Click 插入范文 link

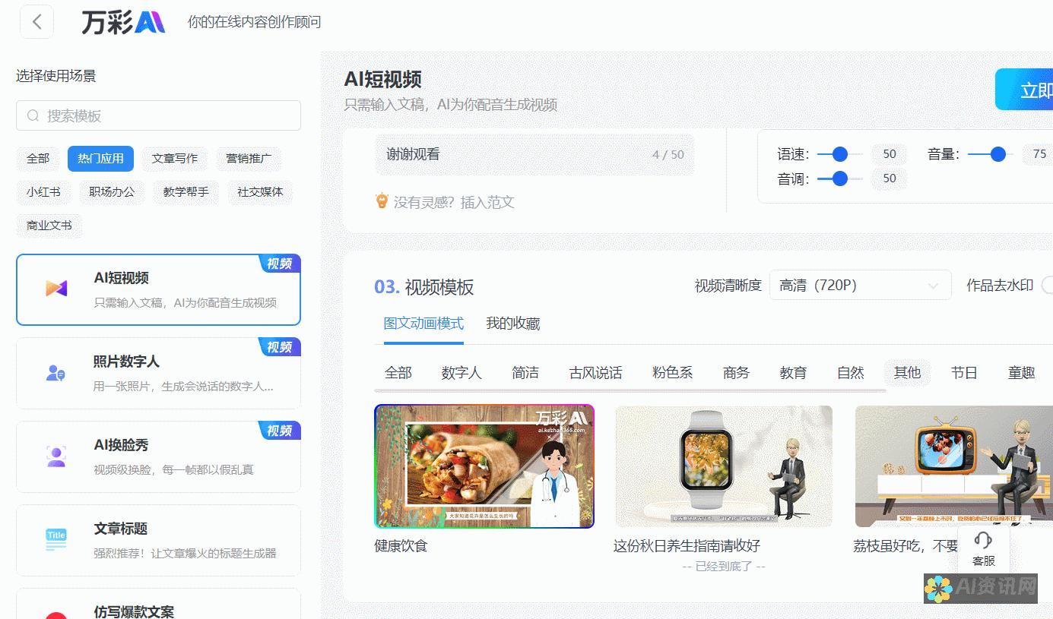click(487, 202)
